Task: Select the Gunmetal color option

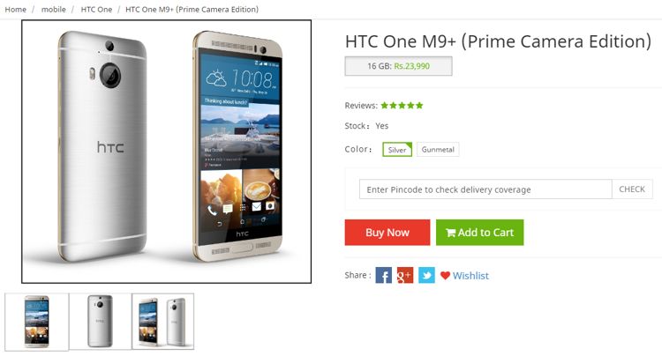Action: pos(438,150)
